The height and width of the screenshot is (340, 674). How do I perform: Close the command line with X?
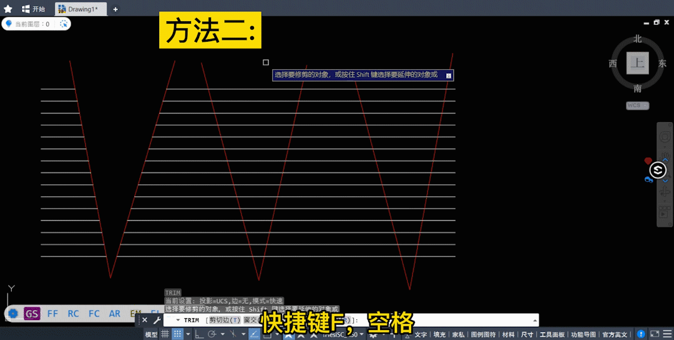tap(144, 320)
